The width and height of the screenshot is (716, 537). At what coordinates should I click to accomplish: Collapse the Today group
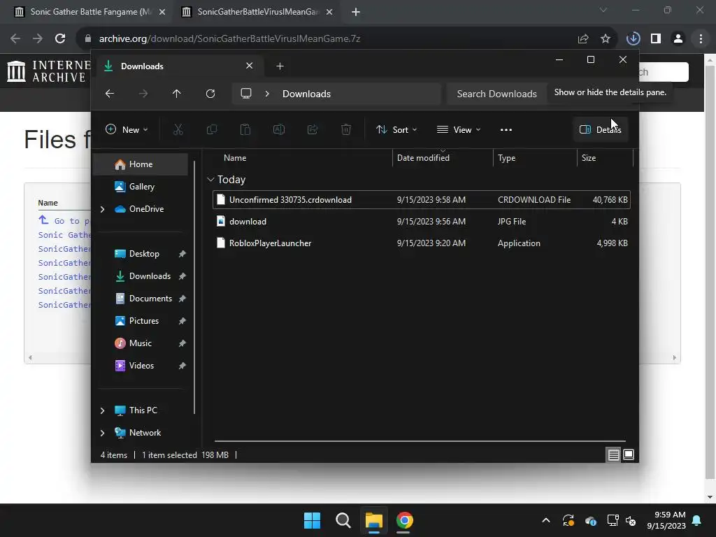pyautogui.click(x=210, y=180)
